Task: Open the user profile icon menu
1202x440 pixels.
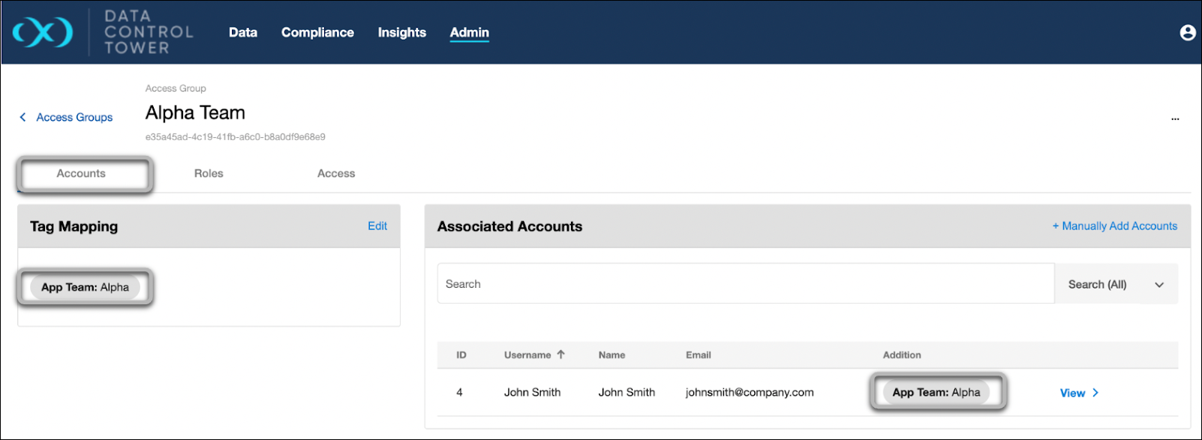Action: (1187, 32)
